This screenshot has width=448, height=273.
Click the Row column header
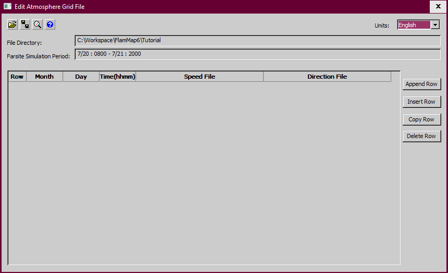[17, 77]
